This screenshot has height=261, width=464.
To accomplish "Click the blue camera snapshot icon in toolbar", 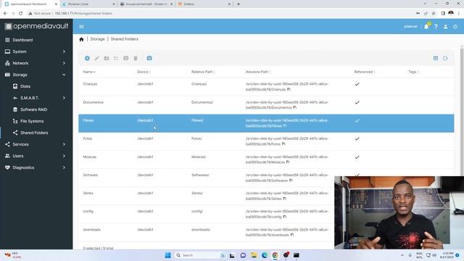I will (x=149, y=58).
